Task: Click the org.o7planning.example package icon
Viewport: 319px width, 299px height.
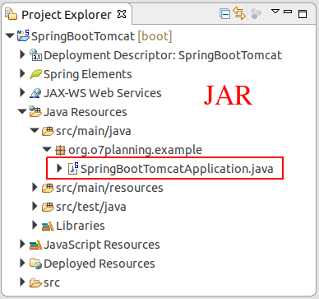Action: pyautogui.click(x=60, y=150)
